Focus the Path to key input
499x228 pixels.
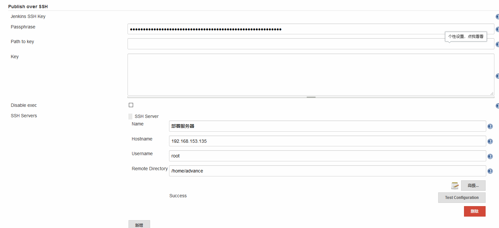click(311, 44)
